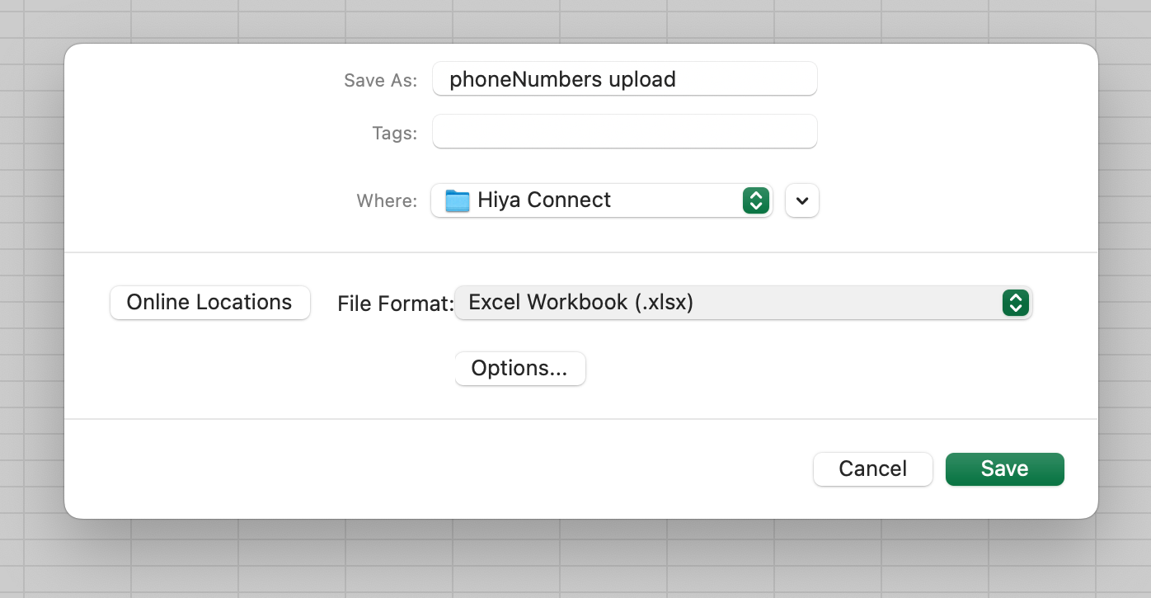
Task: Click the Save button
Action: point(1004,469)
